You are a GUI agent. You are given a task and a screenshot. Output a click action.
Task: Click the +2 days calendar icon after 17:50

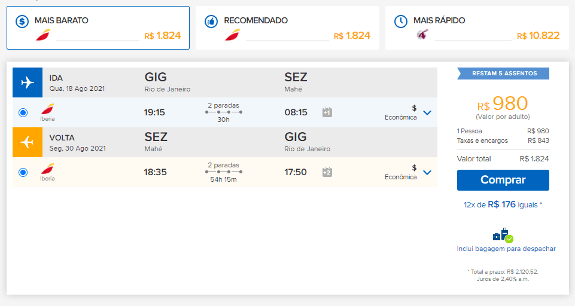327,172
